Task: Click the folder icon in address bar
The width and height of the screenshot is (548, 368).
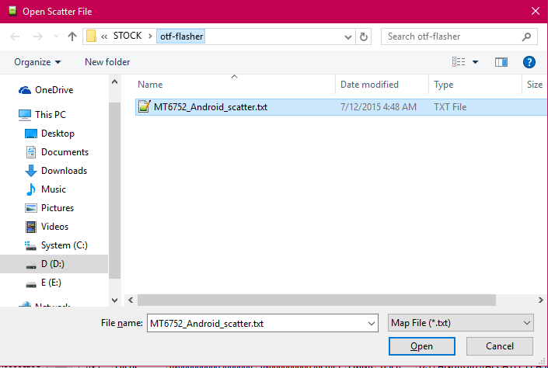Action: 91,36
